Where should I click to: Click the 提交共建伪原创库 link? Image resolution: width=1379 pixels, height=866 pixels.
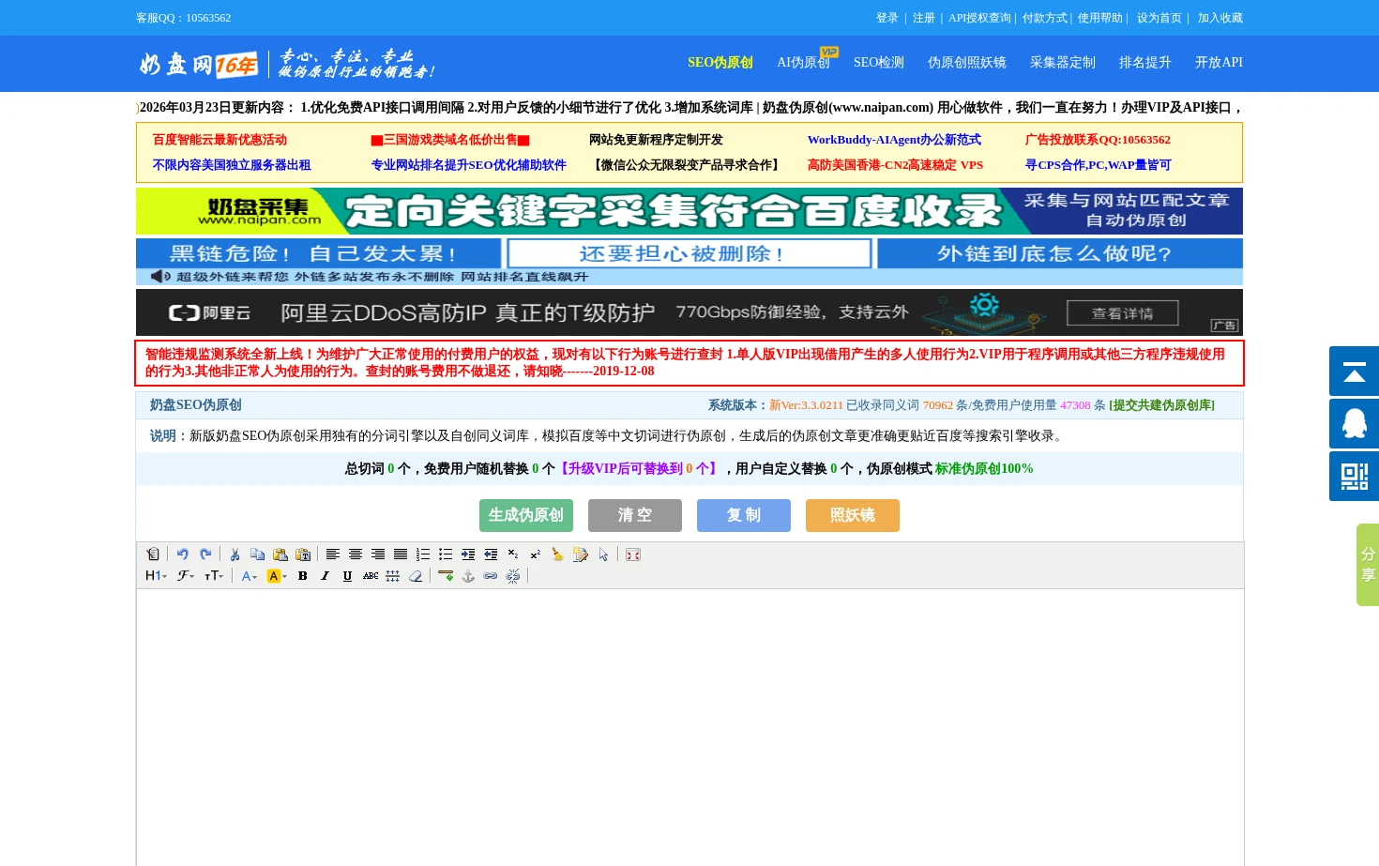1161,405
